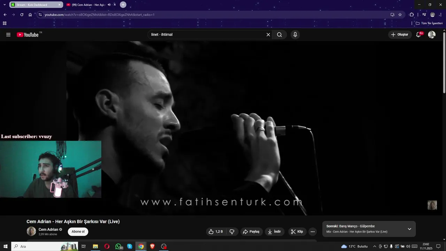This screenshot has height=251, width=446.
Task: Open the browser extensions puzzle icon
Action: coord(412,15)
